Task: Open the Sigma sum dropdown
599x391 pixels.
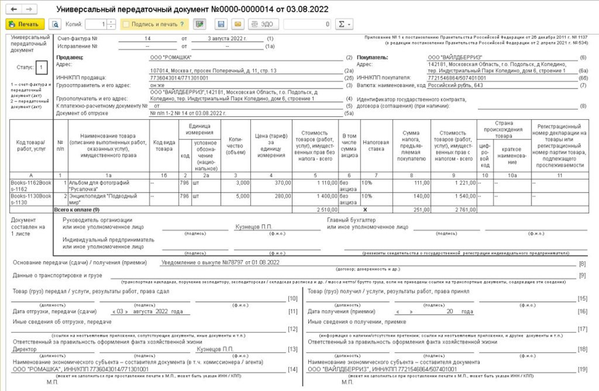Action: tap(344, 25)
